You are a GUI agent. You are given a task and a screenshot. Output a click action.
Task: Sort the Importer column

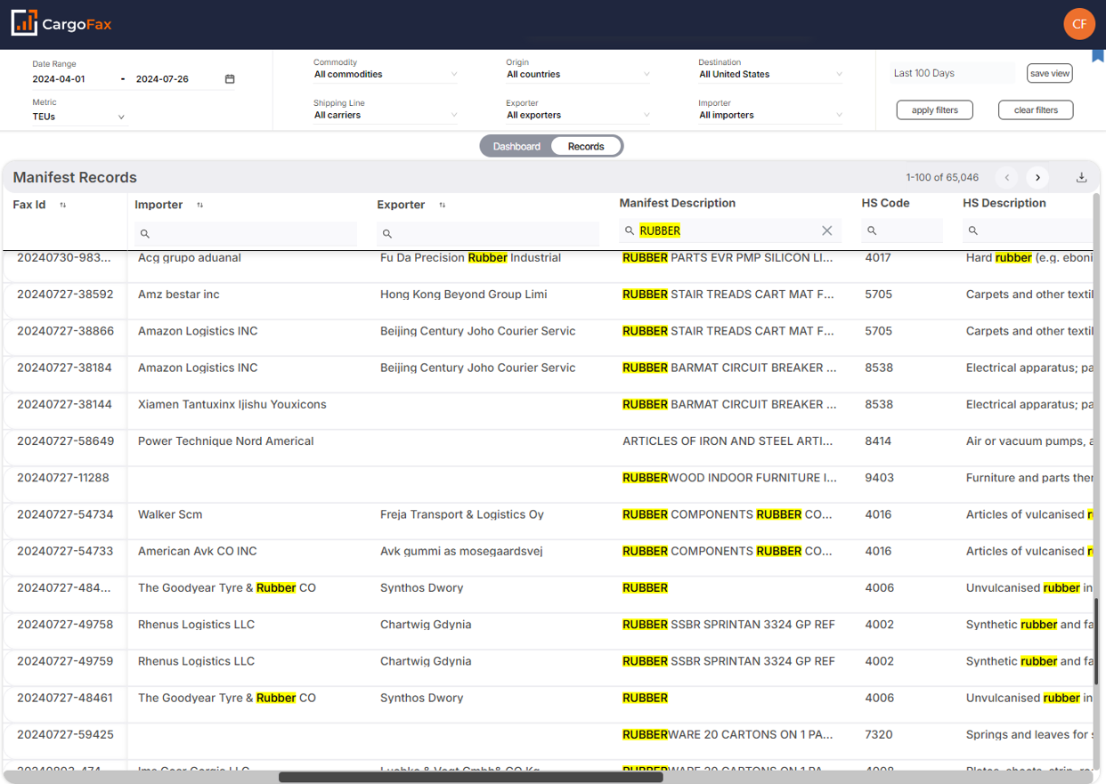200,206
